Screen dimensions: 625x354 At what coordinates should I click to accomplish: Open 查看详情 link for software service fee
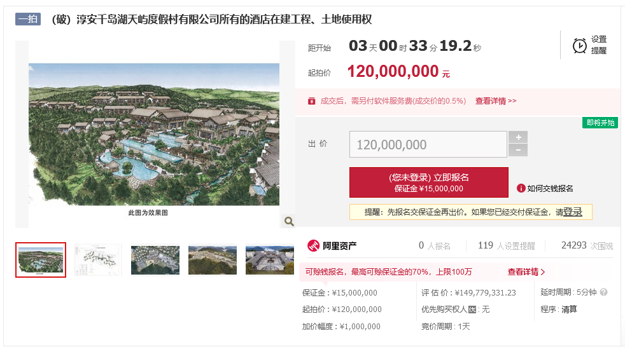point(495,101)
